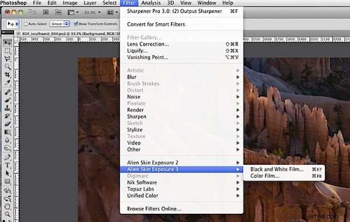Image resolution: width=350 pixels, height=222 pixels.
Task: Select the Crop tool
Action: (8, 75)
